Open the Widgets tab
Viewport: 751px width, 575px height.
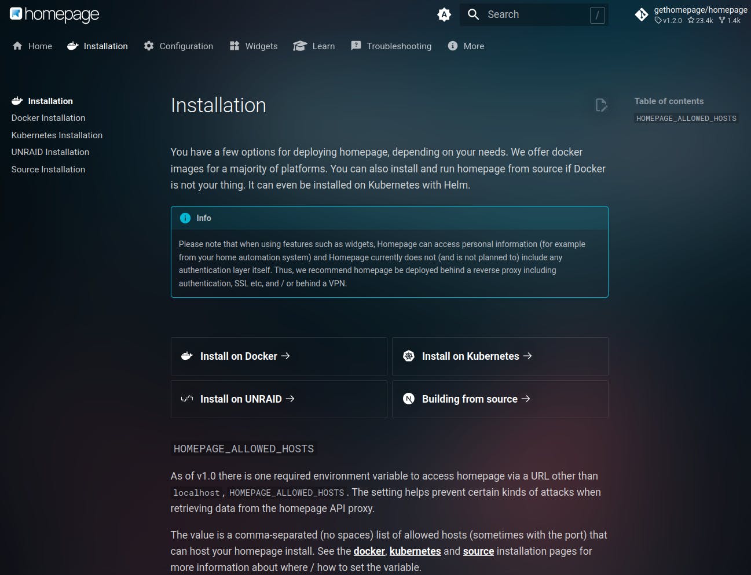(254, 46)
